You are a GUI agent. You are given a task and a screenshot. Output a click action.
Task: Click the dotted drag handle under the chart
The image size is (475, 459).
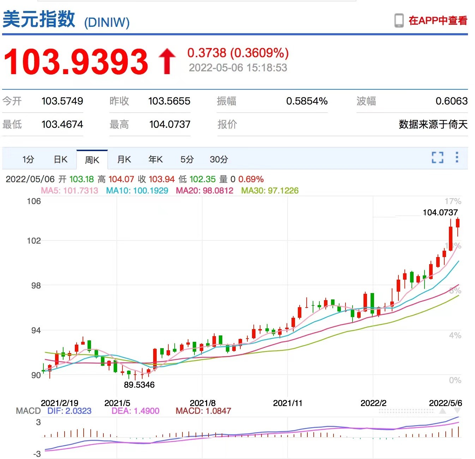pos(406,411)
